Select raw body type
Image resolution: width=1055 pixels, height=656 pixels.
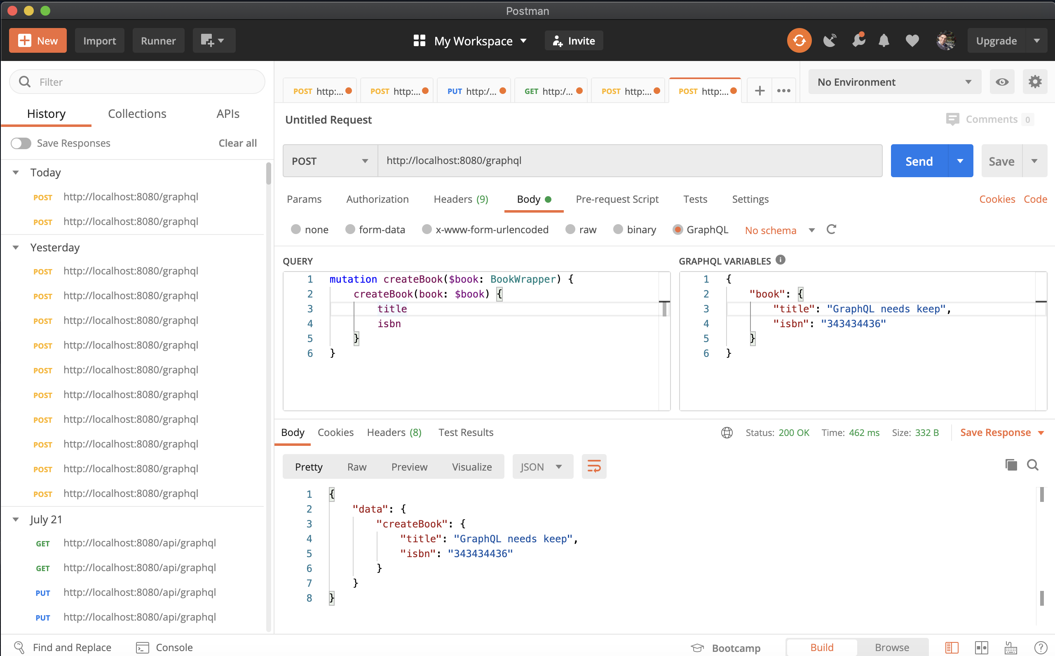pyautogui.click(x=570, y=229)
